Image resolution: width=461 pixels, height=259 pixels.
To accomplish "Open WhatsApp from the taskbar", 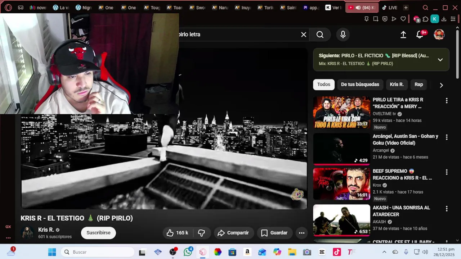I will click(x=188, y=252).
